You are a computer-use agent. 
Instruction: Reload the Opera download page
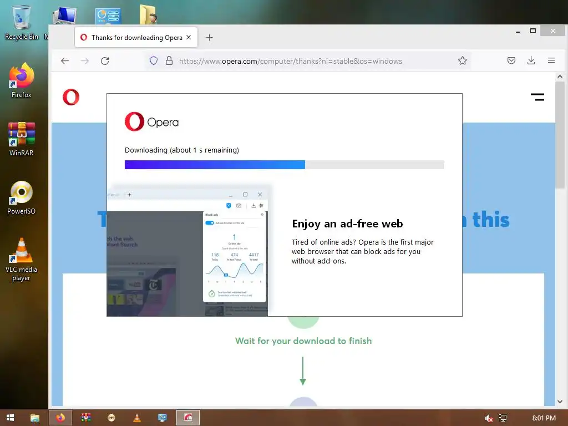(105, 61)
